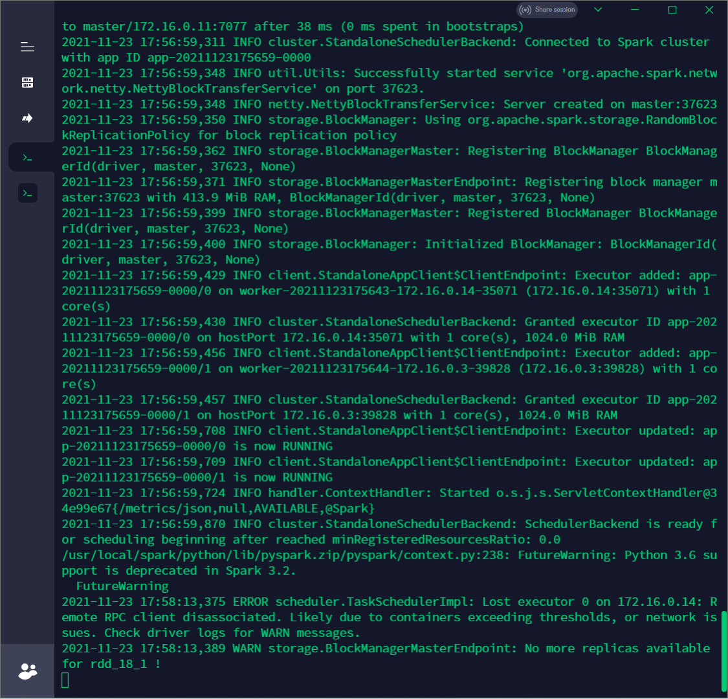The height and width of the screenshot is (699, 728).
Task: Expand the chevron dropdown beside Share session
Action: click(x=598, y=10)
